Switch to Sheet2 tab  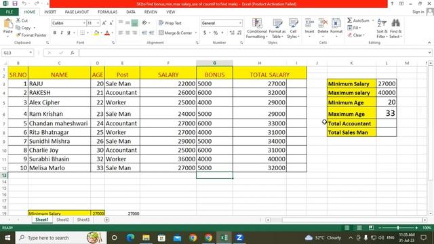pos(62,220)
